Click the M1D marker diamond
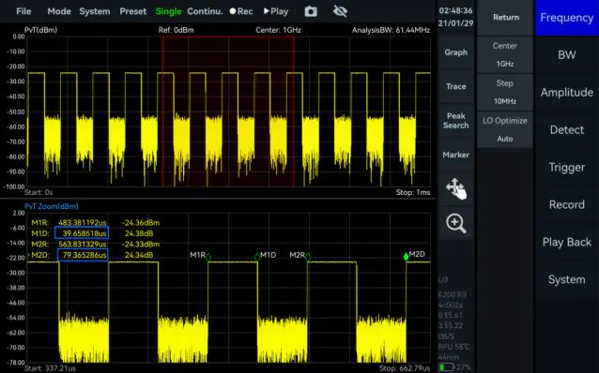The image size is (599, 373). click(x=257, y=258)
